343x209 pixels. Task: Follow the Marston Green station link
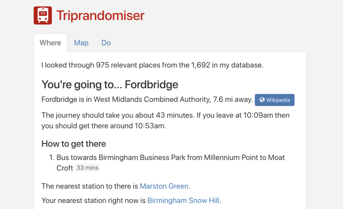[164, 186]
